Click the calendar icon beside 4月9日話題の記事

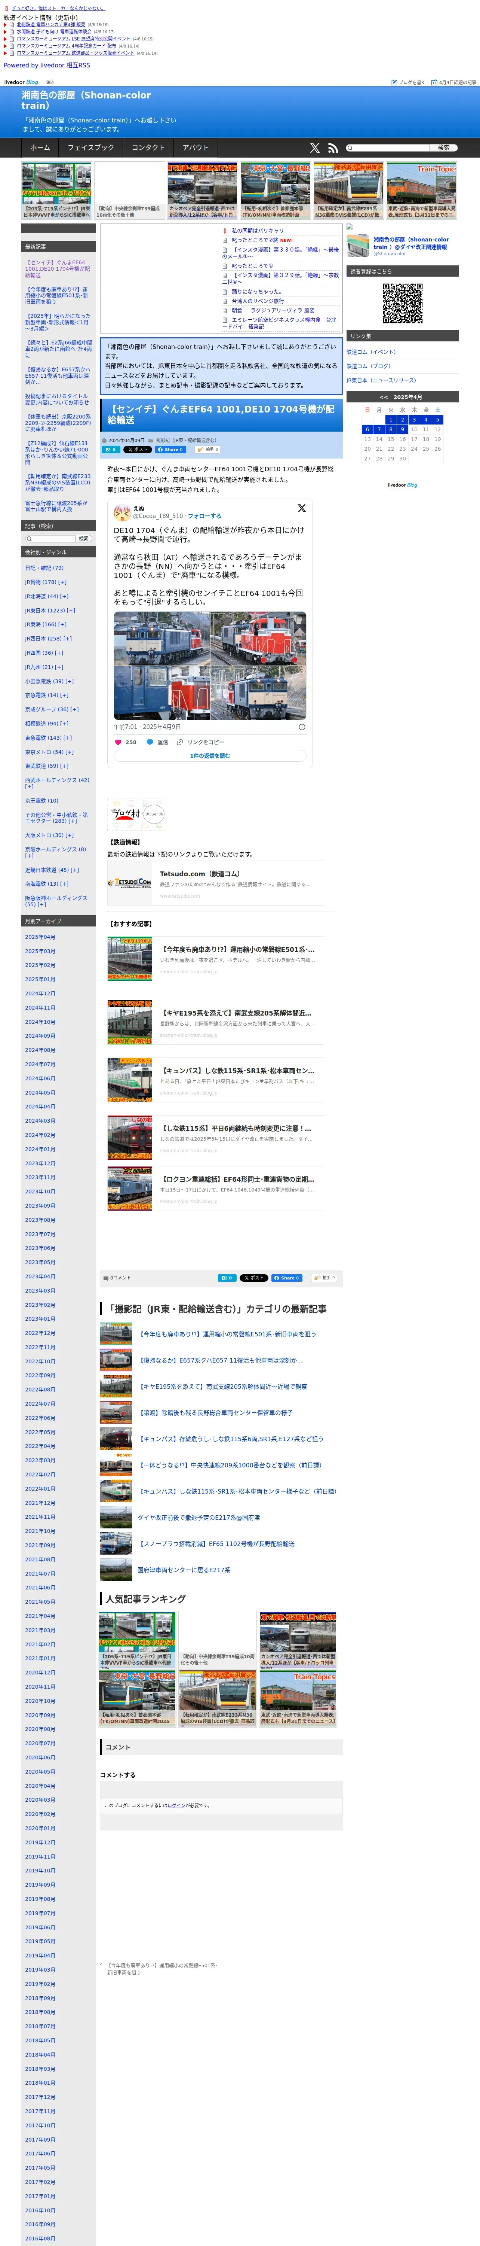[x=434, y=82]
